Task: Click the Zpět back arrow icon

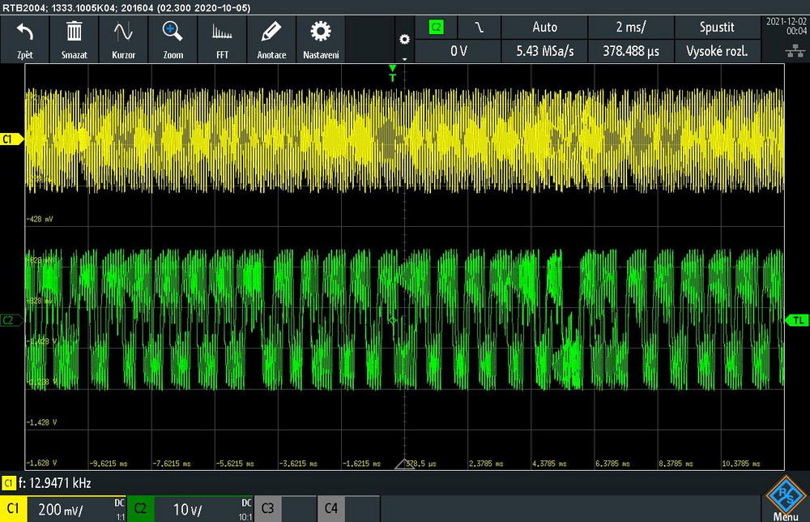Action: click(x=25, y=32)
